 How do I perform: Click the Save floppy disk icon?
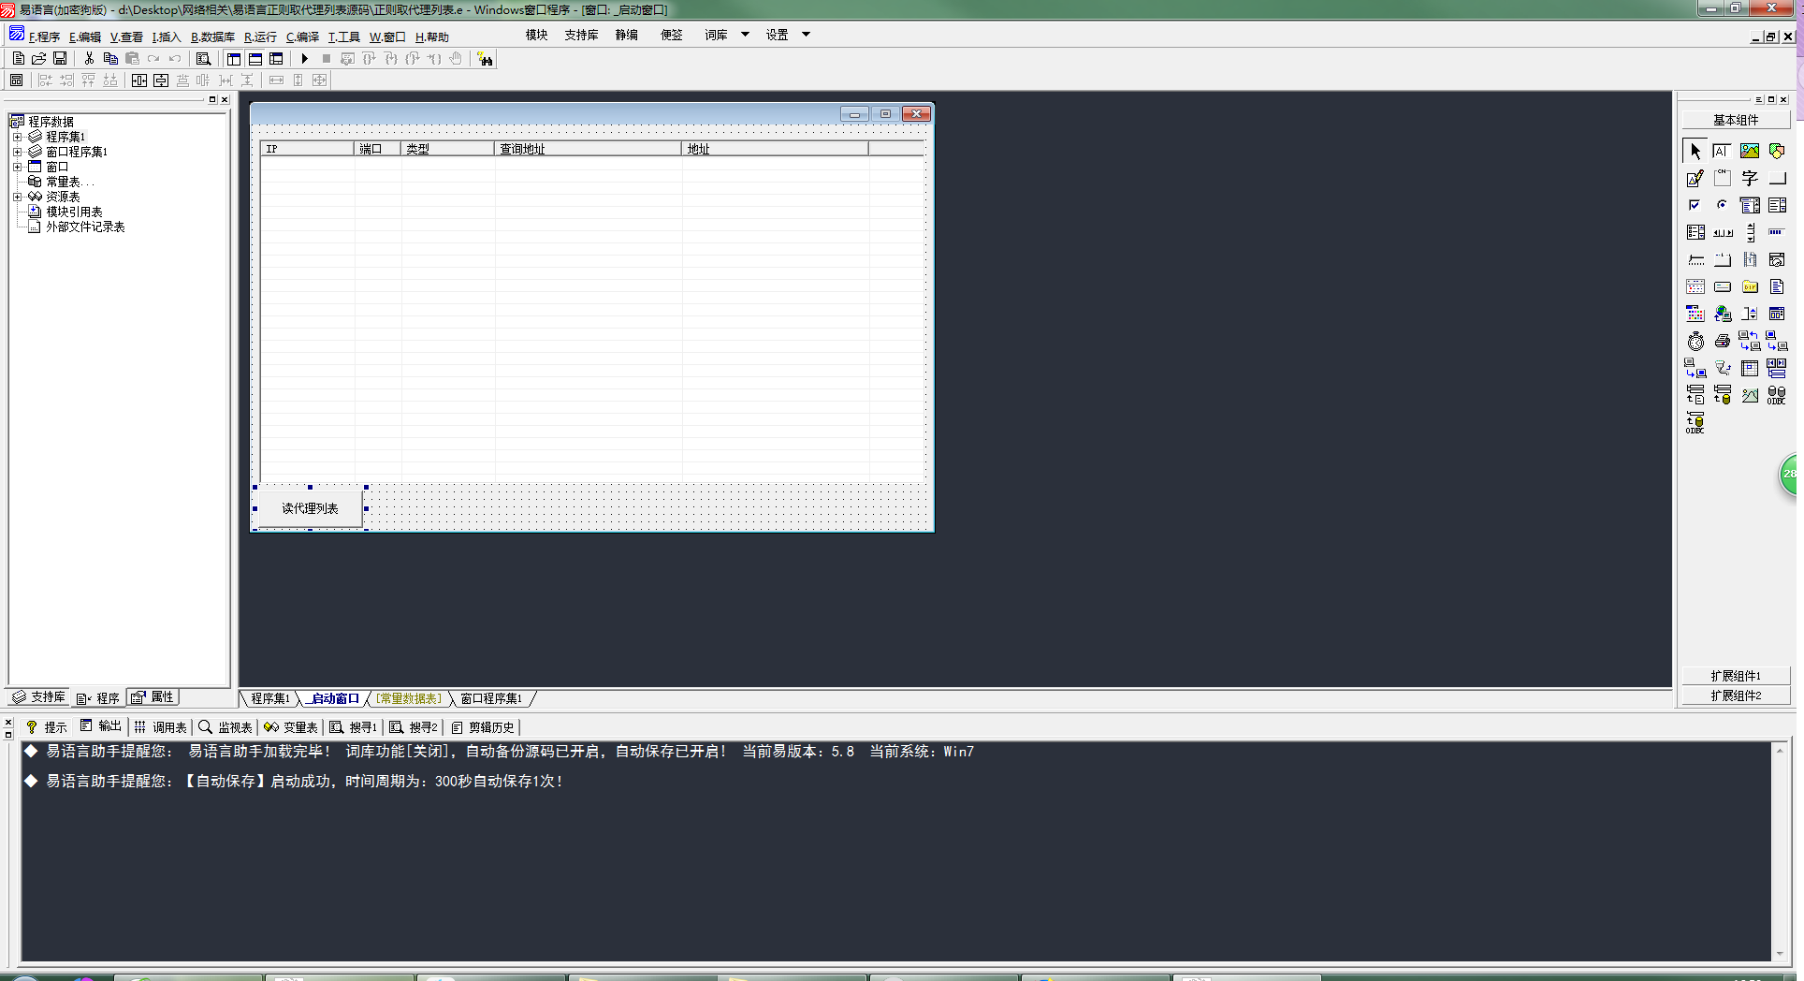pyautogui.click(x=60, y=59)
